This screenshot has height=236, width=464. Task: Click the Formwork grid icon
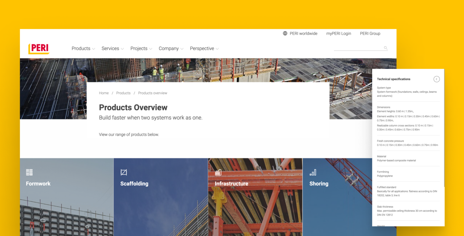[29, 172]
